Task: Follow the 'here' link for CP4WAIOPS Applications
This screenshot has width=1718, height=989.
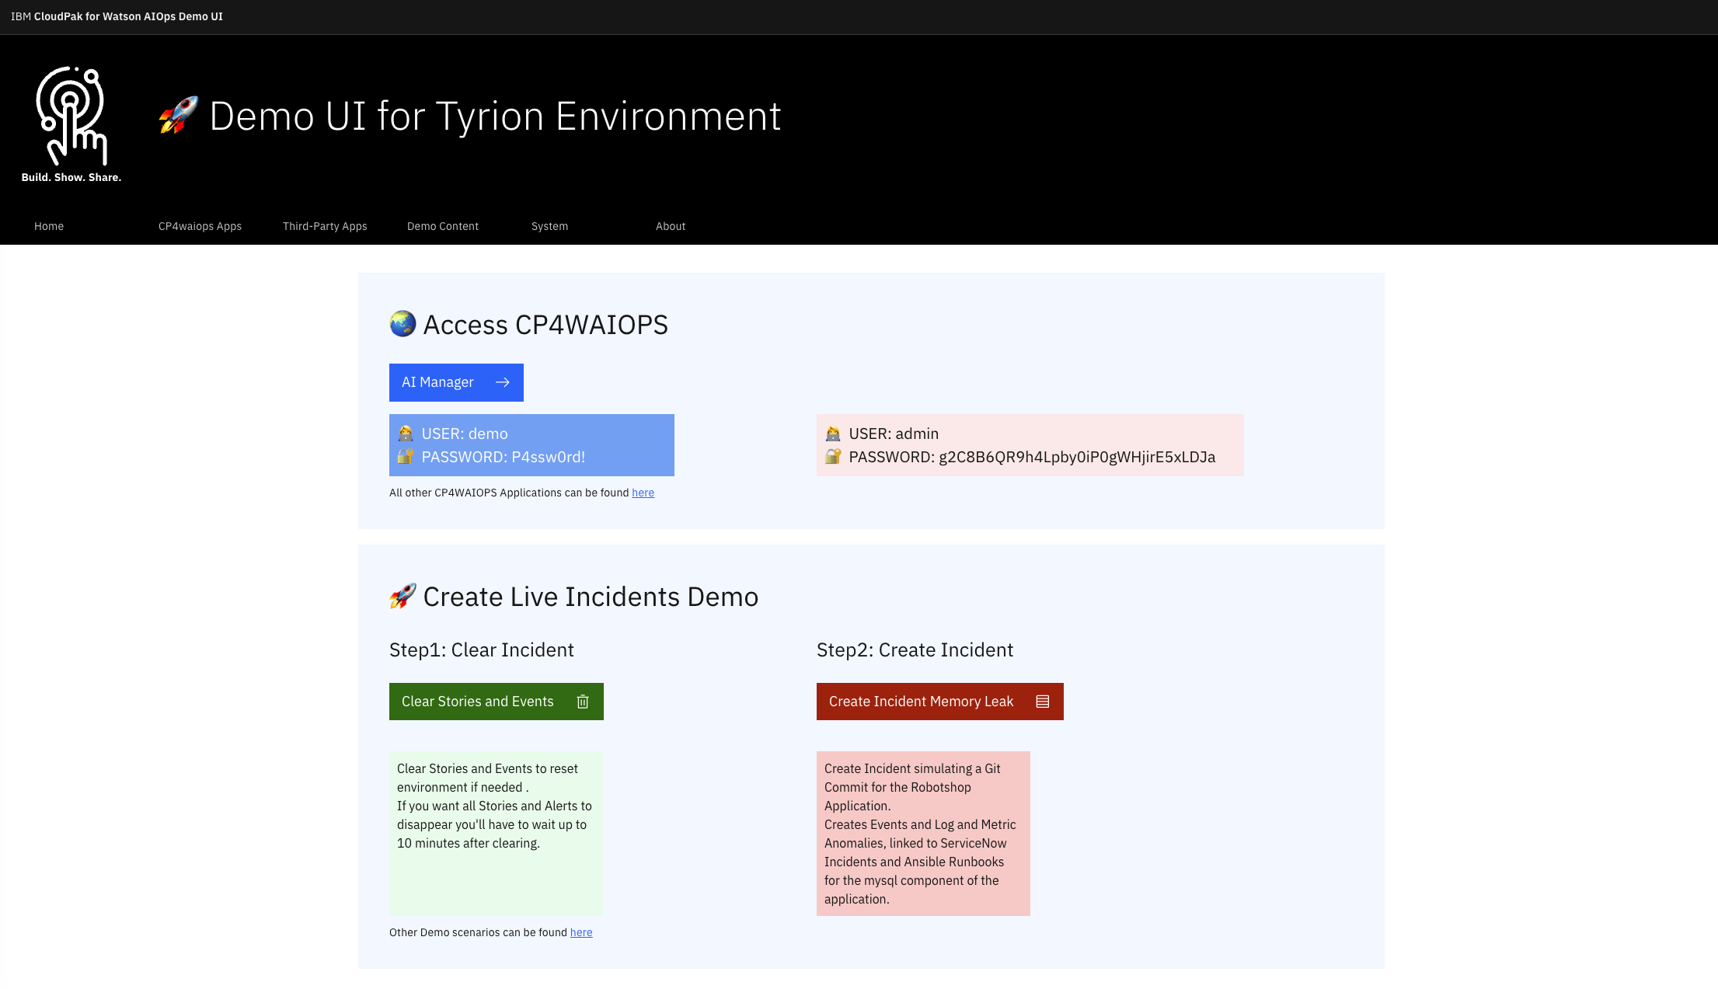Action: click(x=643, y=493)
